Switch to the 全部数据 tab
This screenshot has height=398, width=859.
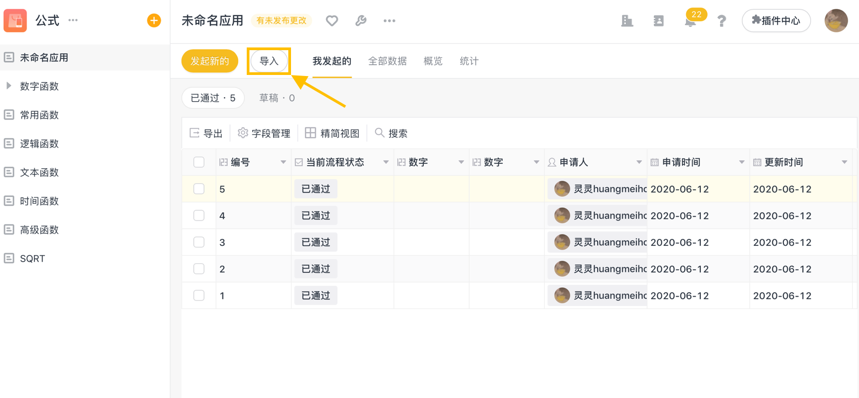387,61
